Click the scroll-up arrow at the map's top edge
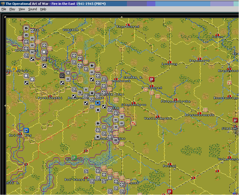 pos(122,17)
